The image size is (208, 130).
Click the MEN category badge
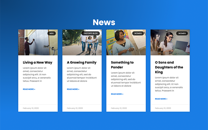point(52,33)
